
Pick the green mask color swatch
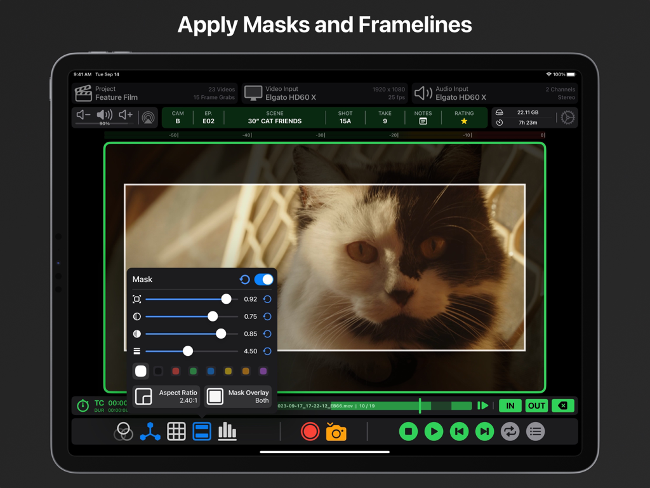(192, 371)
